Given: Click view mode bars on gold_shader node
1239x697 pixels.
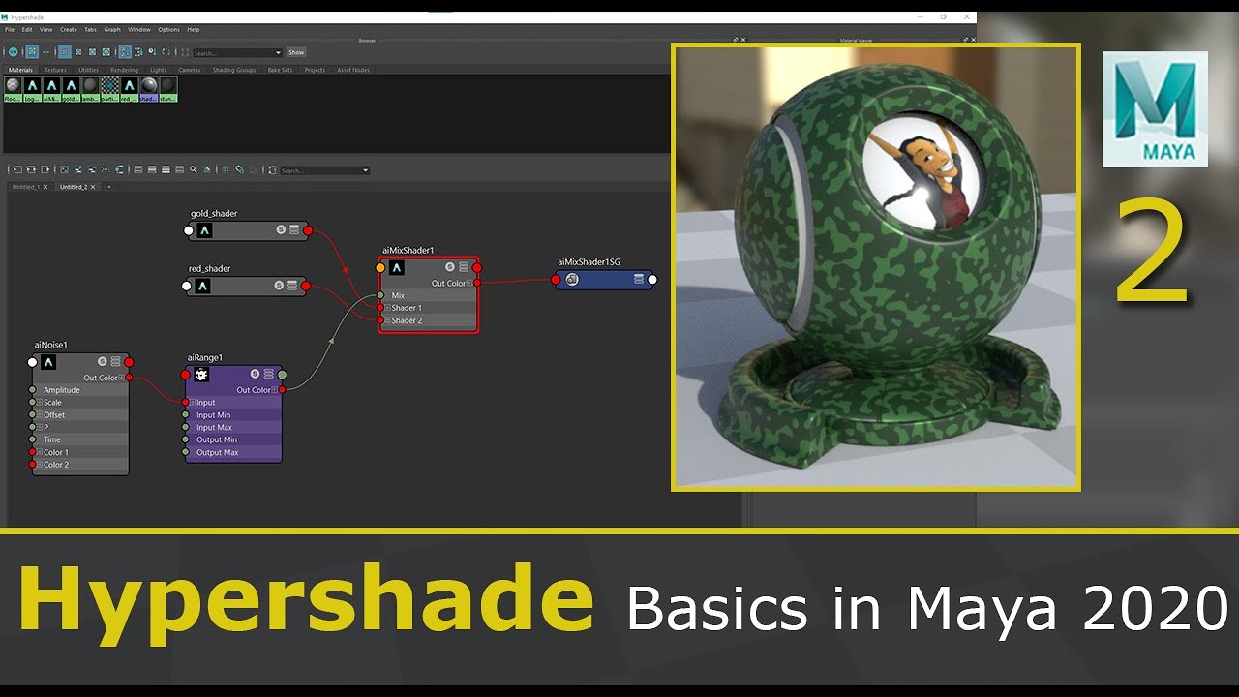Looking at the screenshot, I should click(x=293, y=230).
